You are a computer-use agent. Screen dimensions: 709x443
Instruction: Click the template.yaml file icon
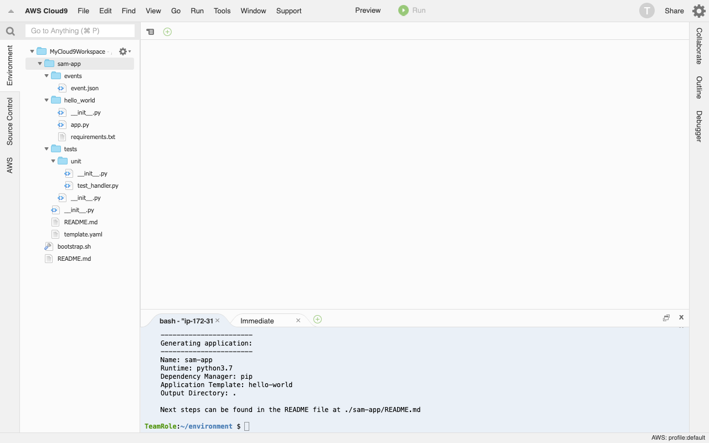(x=55, y=234)
